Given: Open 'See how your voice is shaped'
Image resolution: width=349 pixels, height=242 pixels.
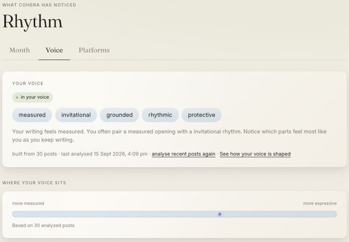Looking at the screenshot, I should [x=255, y=154].
